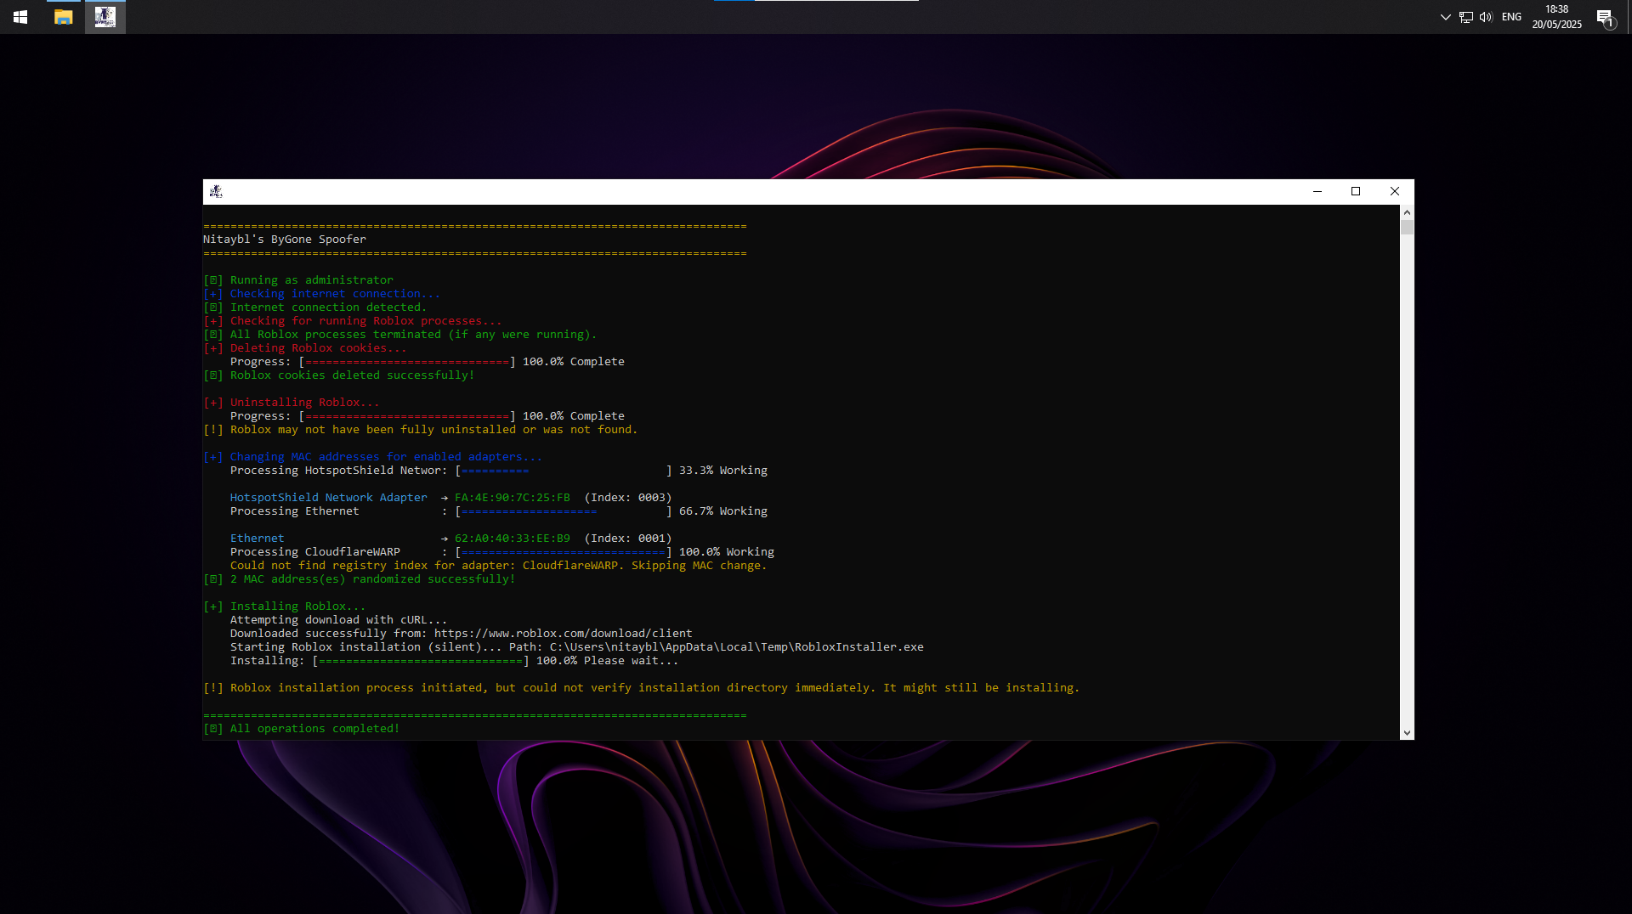The width and height of the screenshot is (1632, 914).
Task: Open the notification center icon
Action: tap(1605, 17)
